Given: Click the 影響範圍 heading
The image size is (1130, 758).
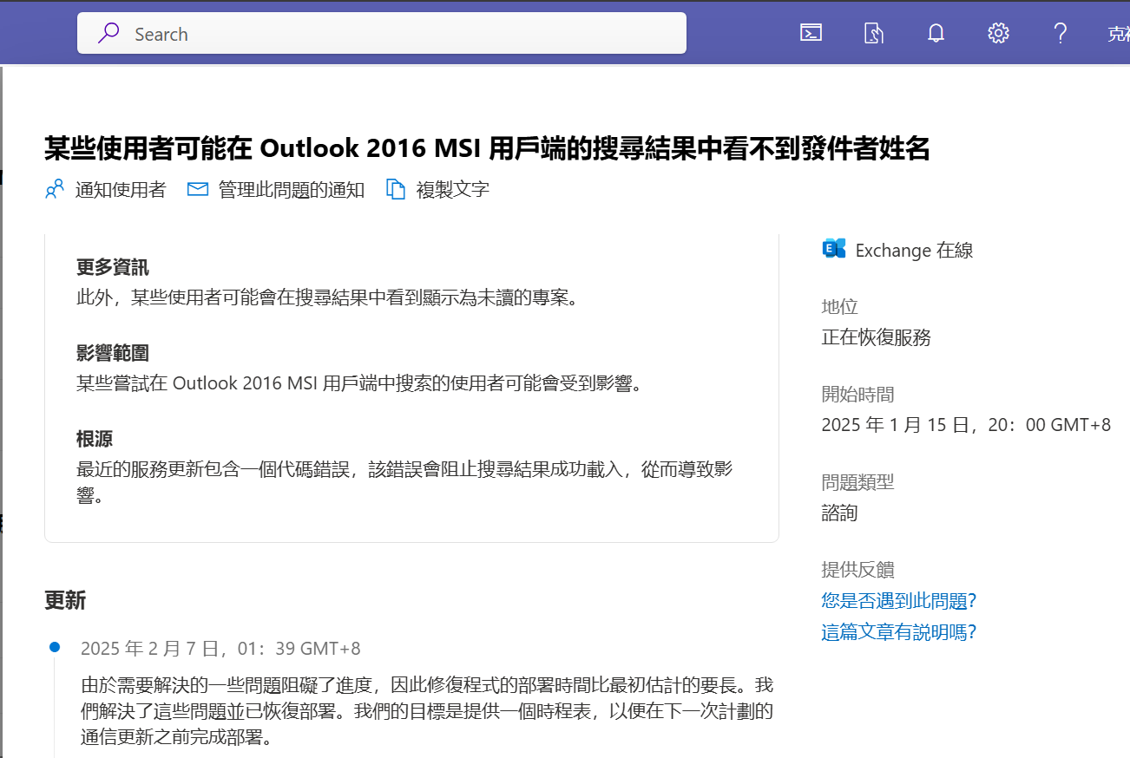Looking at the screenshot, I should [x=113, y=353].
